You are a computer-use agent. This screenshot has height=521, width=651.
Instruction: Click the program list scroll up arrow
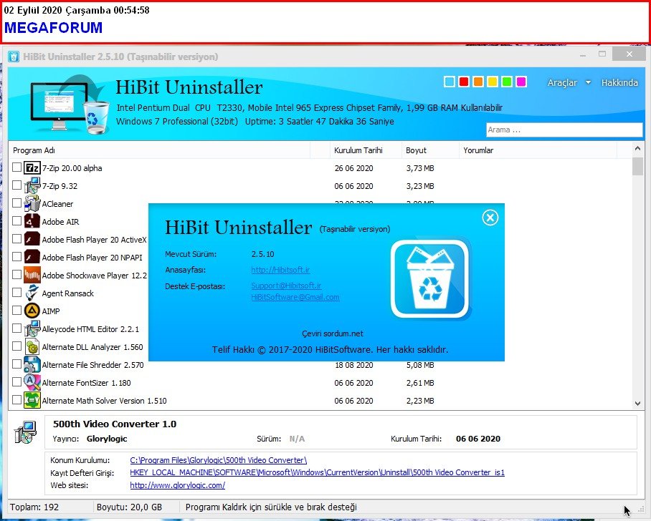pos(637,148)
